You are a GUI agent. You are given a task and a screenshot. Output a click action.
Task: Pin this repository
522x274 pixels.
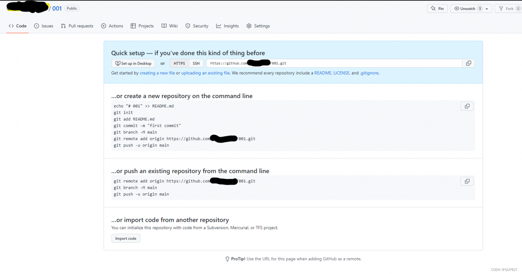(x=437, y=9)
